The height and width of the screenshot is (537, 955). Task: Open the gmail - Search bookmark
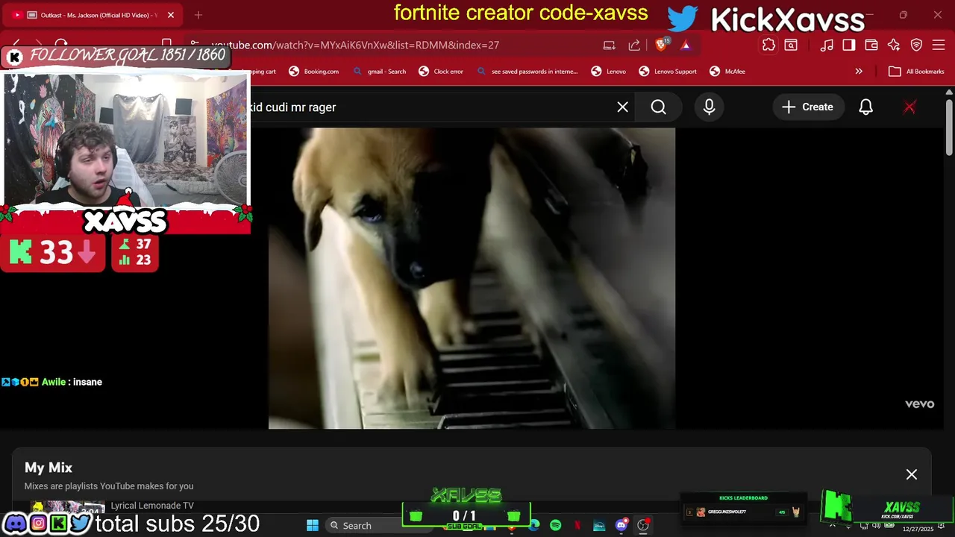point(381,72)
